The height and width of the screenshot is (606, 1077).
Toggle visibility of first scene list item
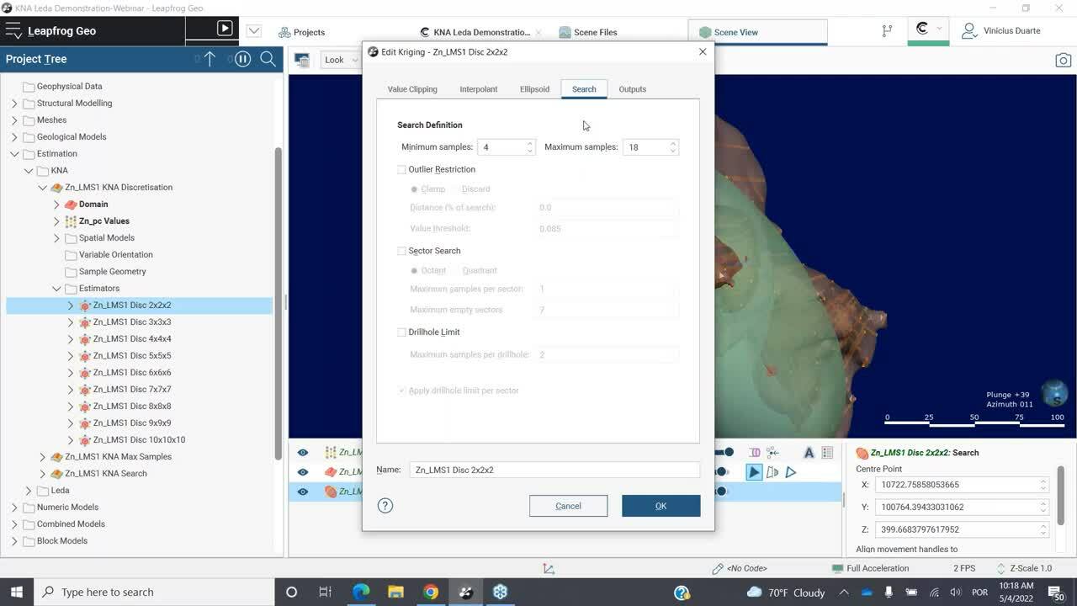303,453
